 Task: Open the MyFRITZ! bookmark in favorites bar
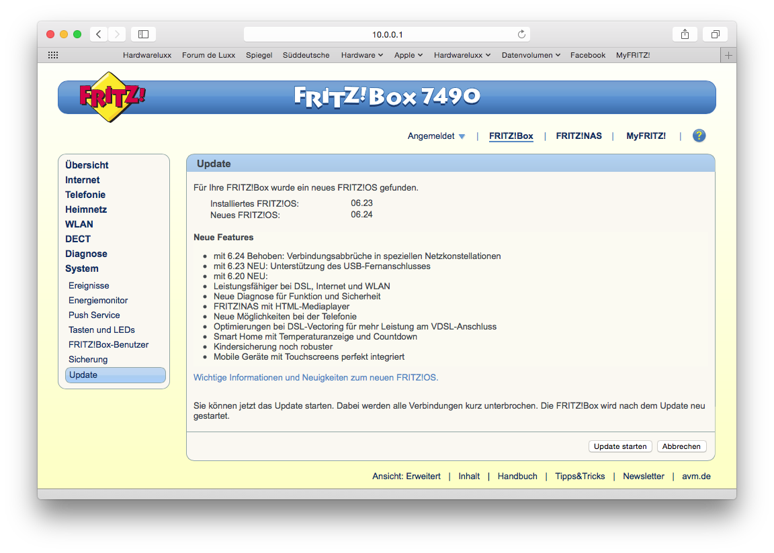coord(633,55)
